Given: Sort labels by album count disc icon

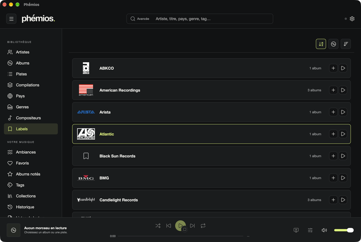Looking at the screenshot, I should pos(333,44).
